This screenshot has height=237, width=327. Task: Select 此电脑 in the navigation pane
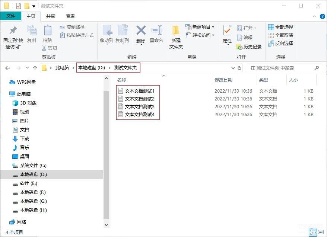pyautogui.click(x=20, y=94)
